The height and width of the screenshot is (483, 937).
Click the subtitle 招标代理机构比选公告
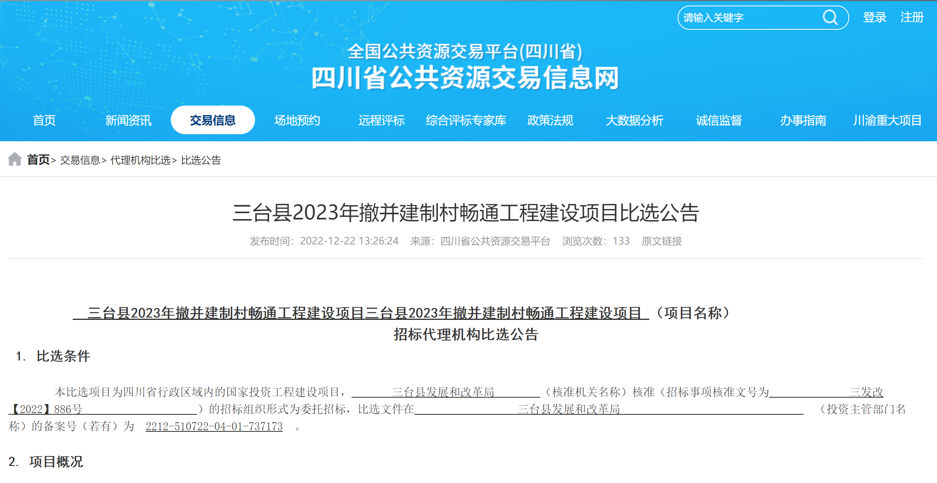(x=466, y=335)
